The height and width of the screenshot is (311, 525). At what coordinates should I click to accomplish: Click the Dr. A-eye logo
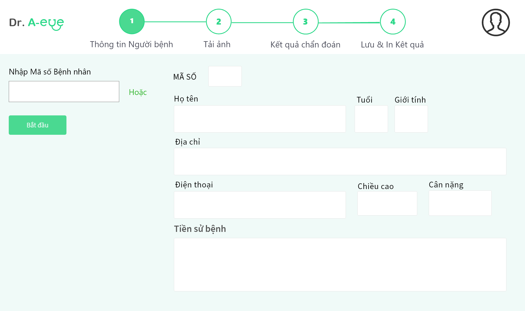click(36, 23)
